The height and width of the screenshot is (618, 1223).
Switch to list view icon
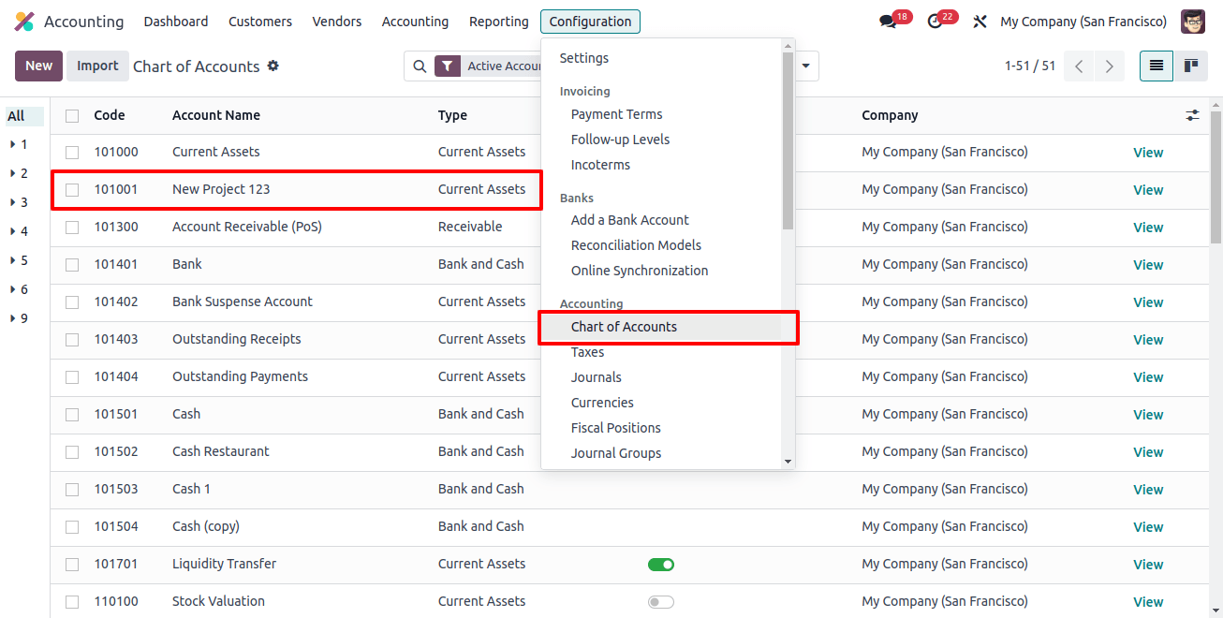1157,66
